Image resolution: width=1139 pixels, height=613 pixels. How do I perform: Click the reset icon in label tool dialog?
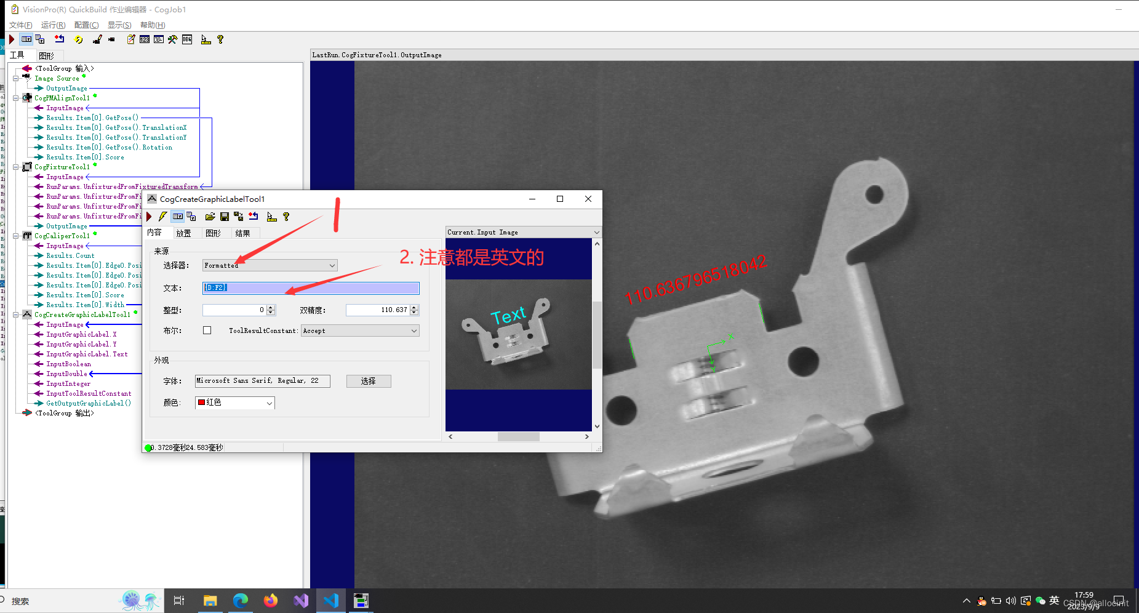click(x=253, y=217)
